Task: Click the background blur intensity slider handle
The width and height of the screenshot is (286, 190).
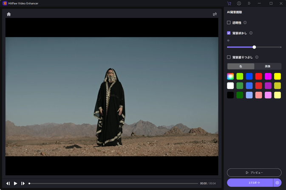Action: click(254, 47)
